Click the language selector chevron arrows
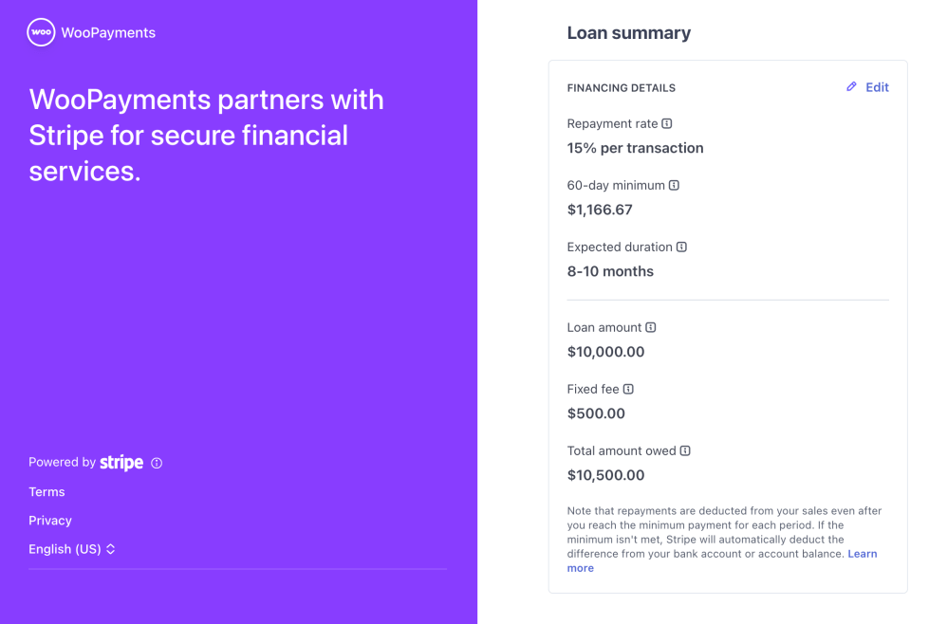This screenshot has width=929, height=624. pyautogui.click(x=110, y=549)
